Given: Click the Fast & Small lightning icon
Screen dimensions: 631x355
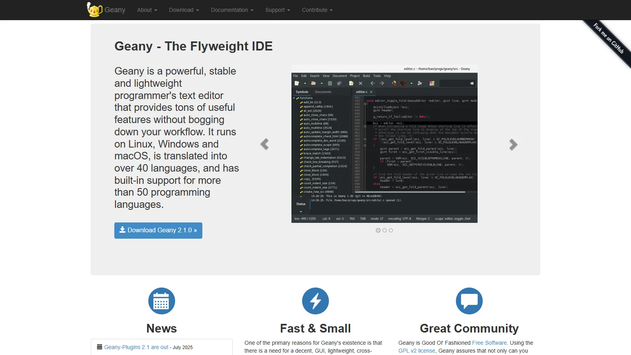Looking at the screenshot, I should point(315,301).
